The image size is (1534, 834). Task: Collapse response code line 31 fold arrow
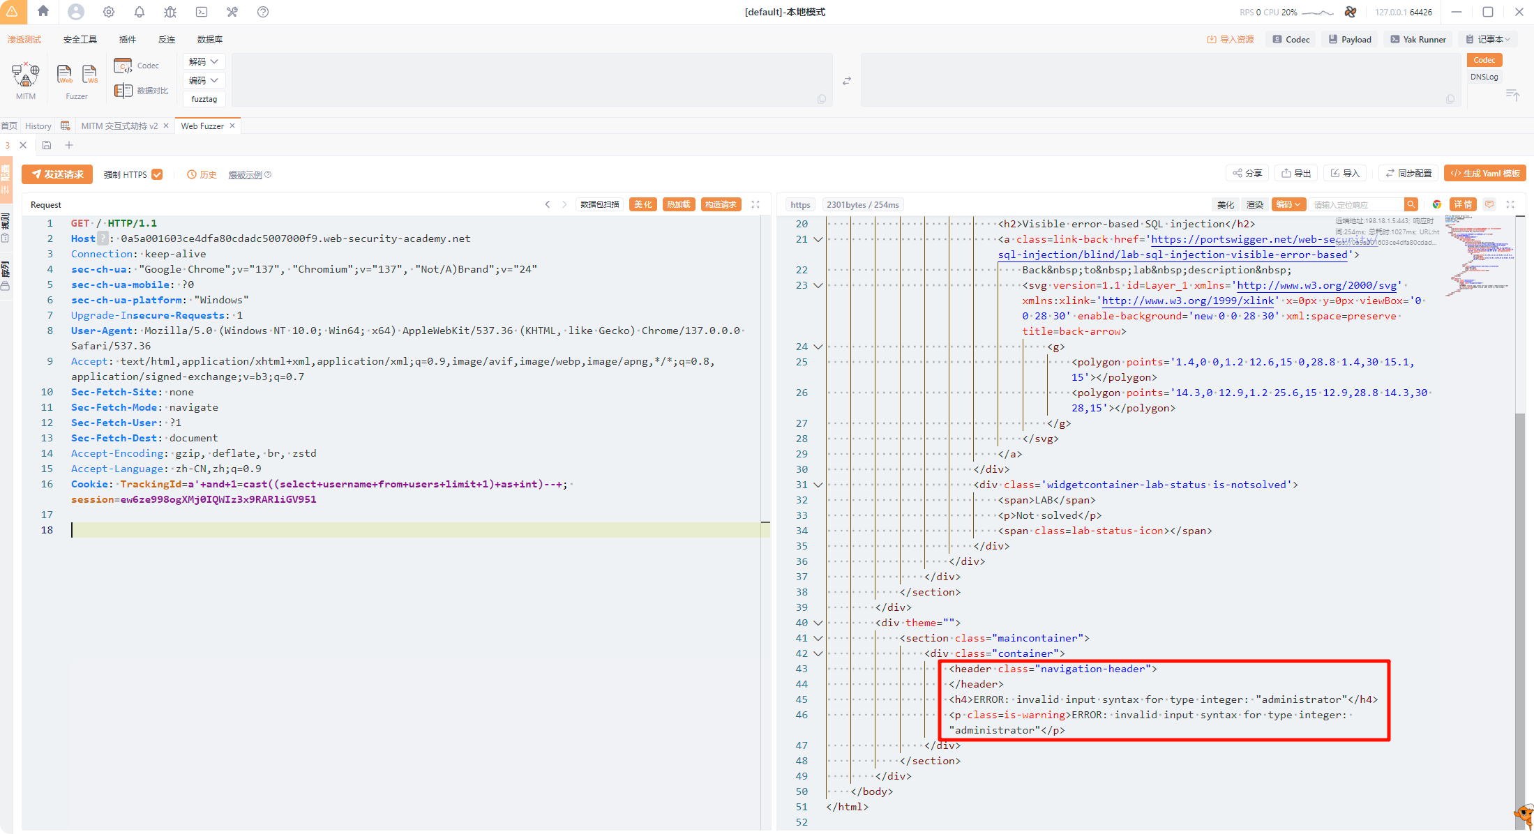(x=818, y=485)
